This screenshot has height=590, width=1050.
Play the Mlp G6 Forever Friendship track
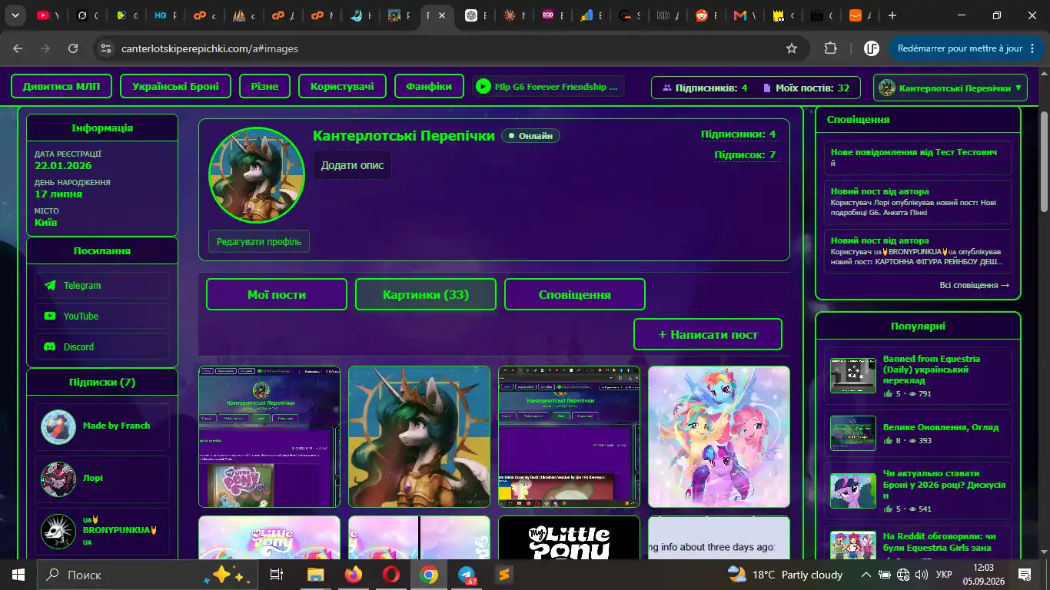(483, 87)
